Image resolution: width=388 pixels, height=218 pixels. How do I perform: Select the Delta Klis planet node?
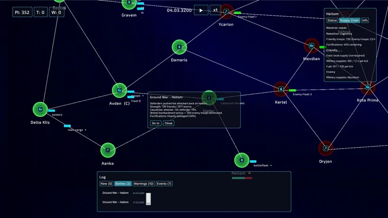point(40,109)
